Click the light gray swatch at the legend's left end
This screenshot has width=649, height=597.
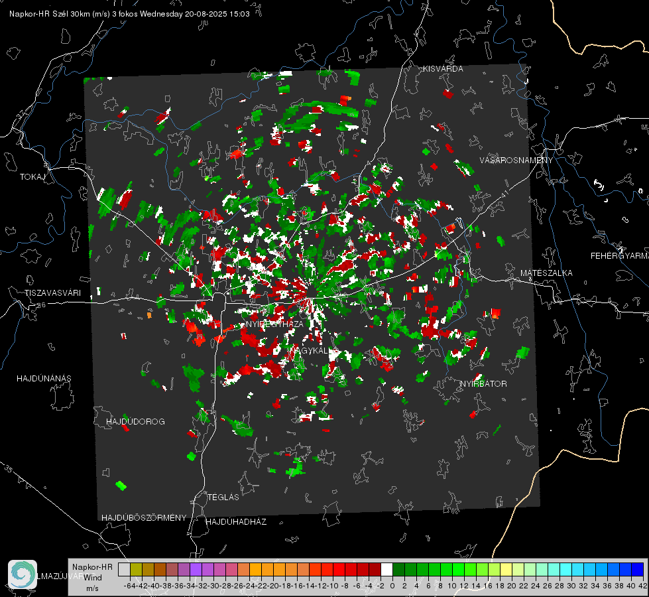(x=124, y=569)
